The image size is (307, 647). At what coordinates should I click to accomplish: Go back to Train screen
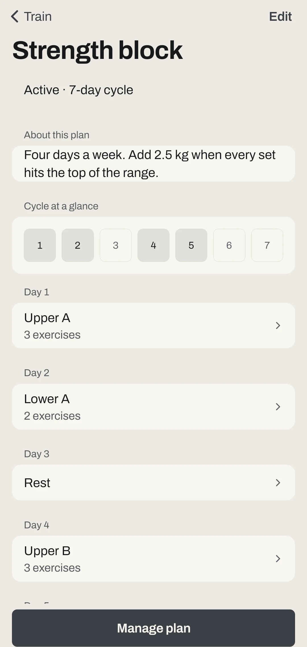(31, 17)
